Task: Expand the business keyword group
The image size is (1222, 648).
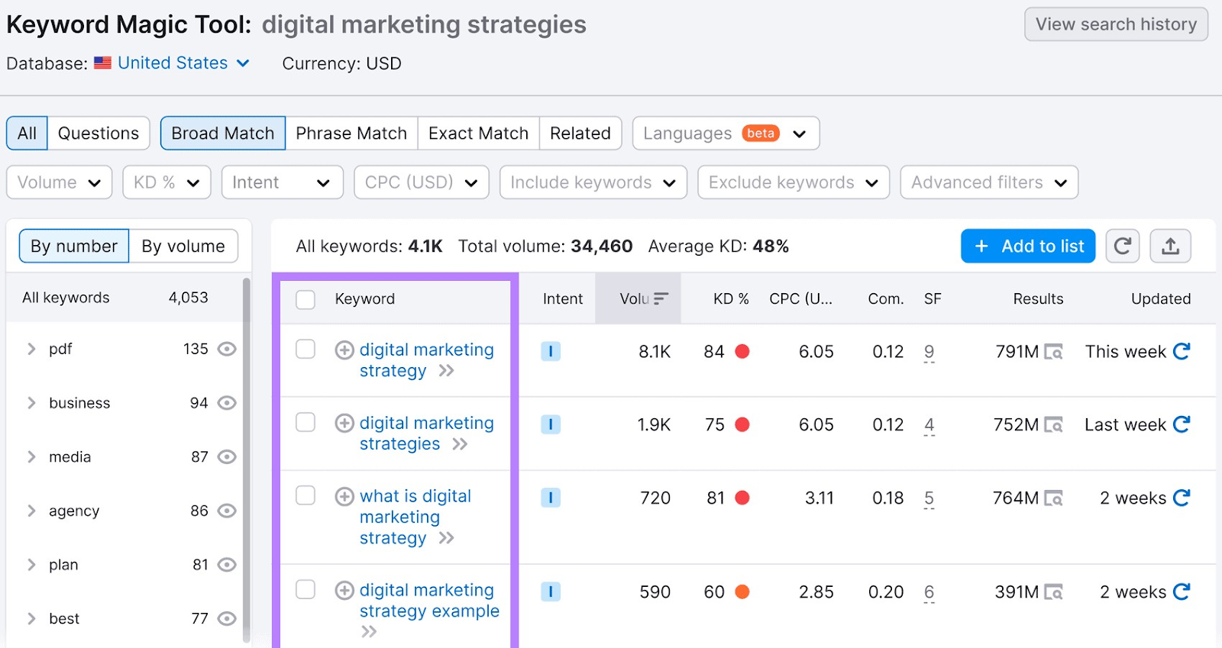Action: (31, 403)
